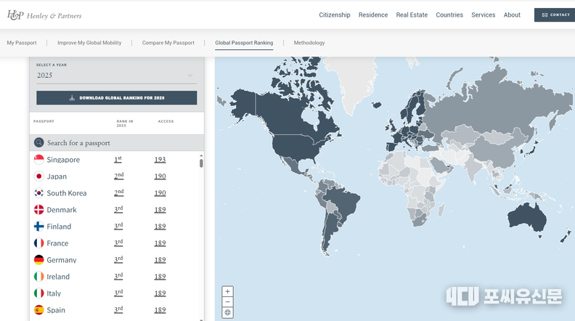Focus the Search for a passport field
The height and width of the screenshot is (321, 575).
tap(117, 143)
